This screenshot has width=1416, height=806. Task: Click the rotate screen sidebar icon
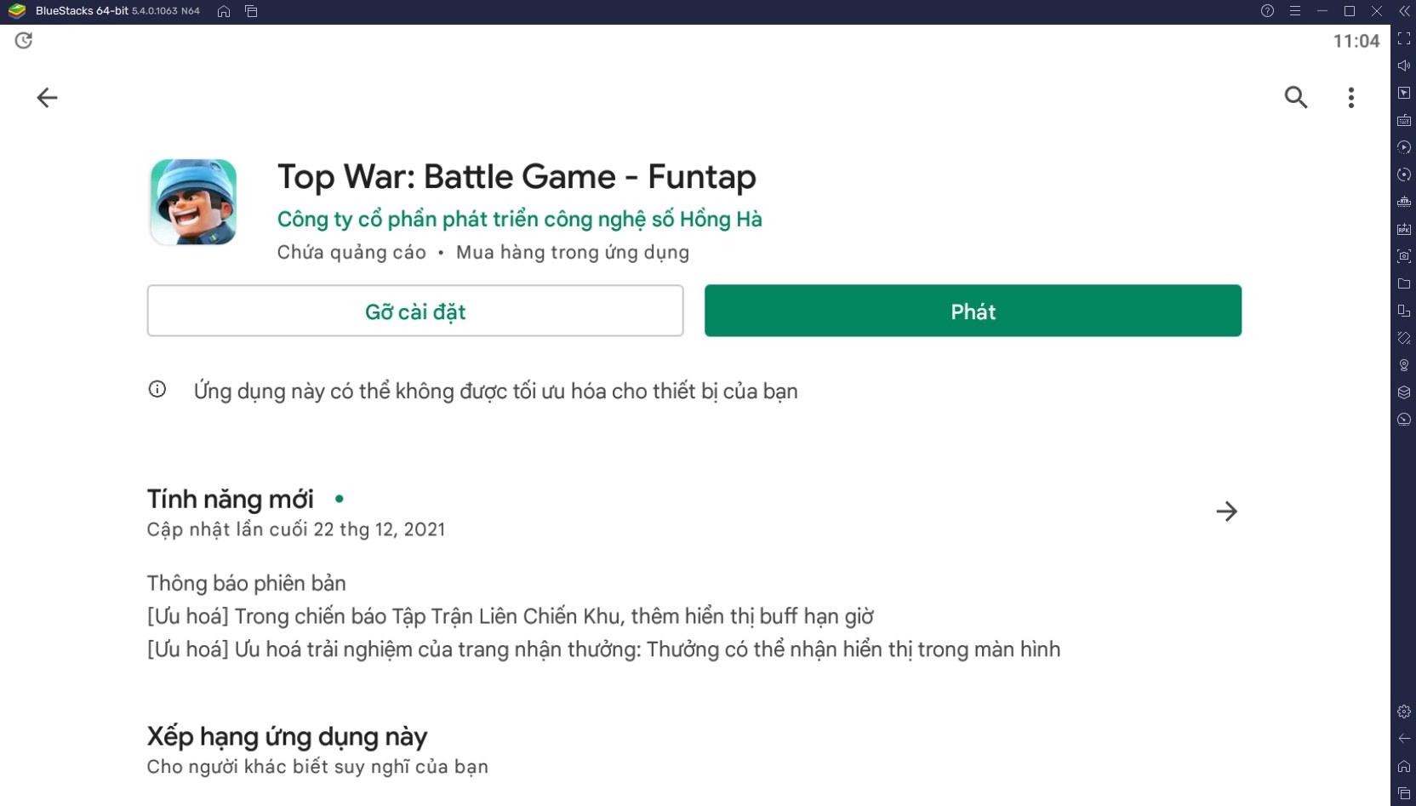[1404, 338]
